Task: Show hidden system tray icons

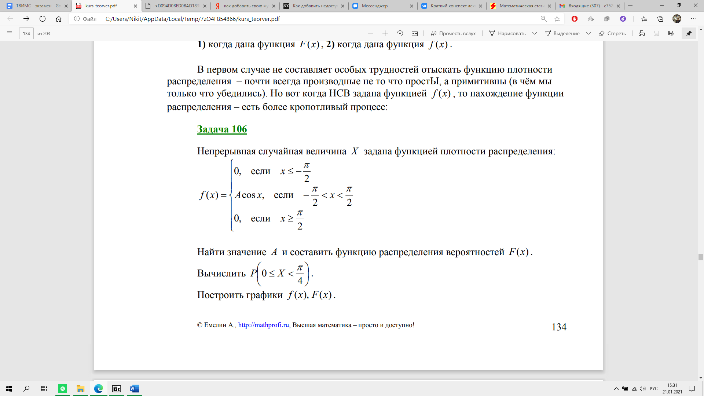Action: point(616,389)
